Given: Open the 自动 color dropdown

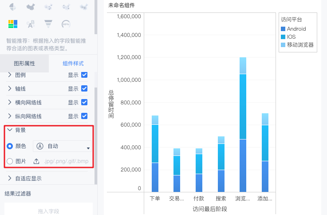Looking at the screenshot, I should [x=62, y=146].
